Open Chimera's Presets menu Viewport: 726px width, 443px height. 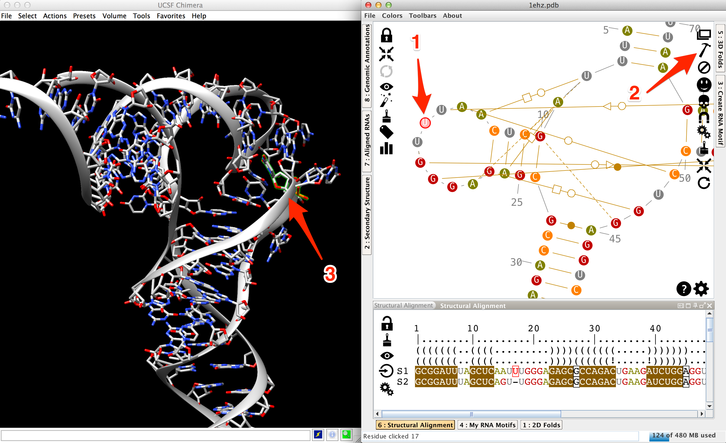(84, 16)
